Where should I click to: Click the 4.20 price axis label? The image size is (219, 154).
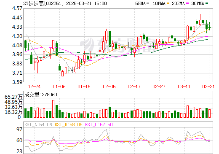(17, 36)
